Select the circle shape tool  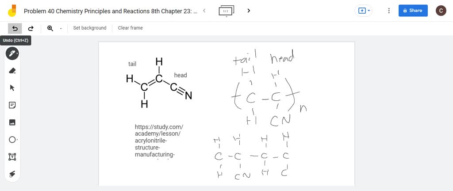point(12,140)
